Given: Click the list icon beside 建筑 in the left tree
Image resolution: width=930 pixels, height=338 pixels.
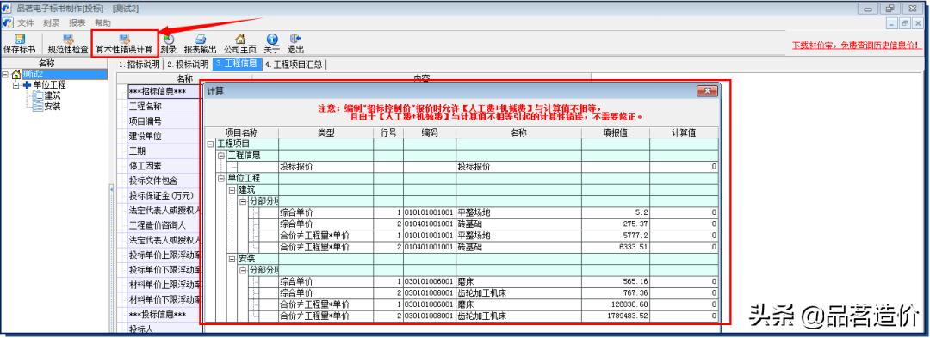Looking at the screenshot, I should tap(38, 95).
